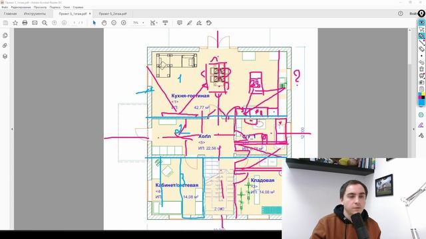Click the Холл room label
Viewport: 426px width, 239px height.
coord(204,136)
